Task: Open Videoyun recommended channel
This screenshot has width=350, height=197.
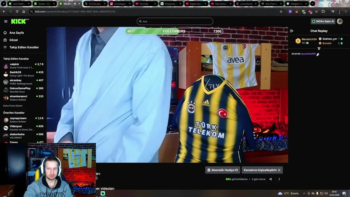Action: point(23,128)
